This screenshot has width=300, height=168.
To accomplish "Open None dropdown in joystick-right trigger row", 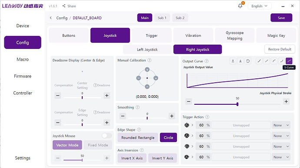I will pyautogui.click(x=281, y=157).
